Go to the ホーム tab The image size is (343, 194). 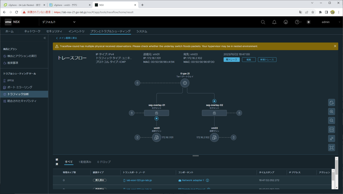click(9, 31)
